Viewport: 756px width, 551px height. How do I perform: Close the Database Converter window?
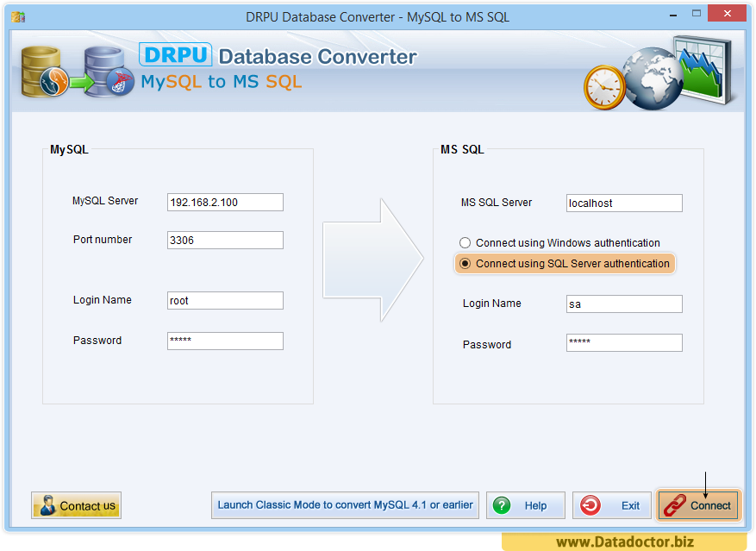point(727,14)
